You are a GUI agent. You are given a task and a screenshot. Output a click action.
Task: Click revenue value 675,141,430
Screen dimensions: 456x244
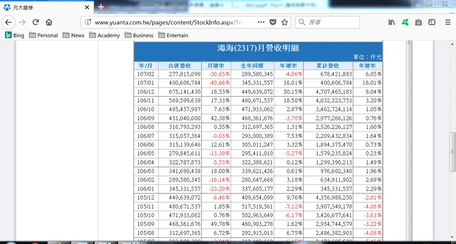tap(185, 92)
